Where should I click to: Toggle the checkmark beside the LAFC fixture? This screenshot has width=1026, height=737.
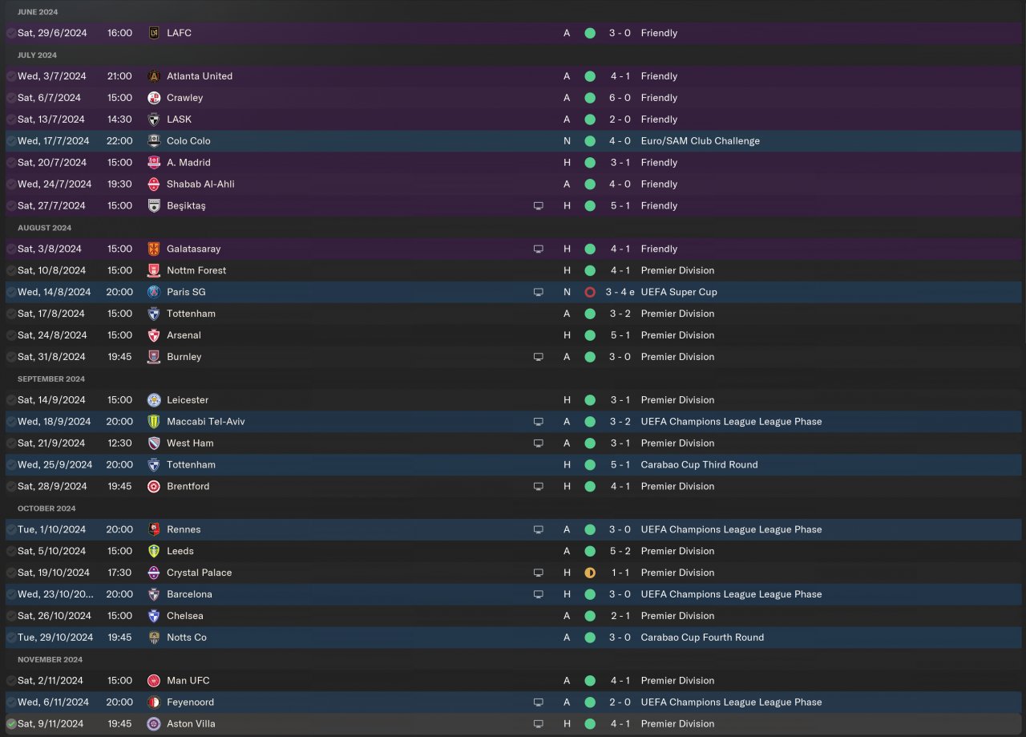pyautogui.click(x=11, y=33)
